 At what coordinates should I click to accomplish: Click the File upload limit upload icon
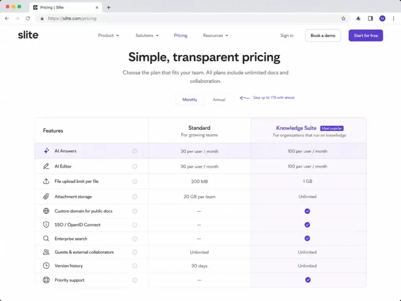click(x=46, y=181)
